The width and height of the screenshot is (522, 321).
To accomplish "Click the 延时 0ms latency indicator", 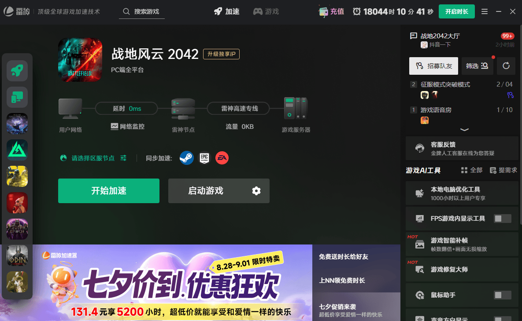I will (x=126, y=108).
